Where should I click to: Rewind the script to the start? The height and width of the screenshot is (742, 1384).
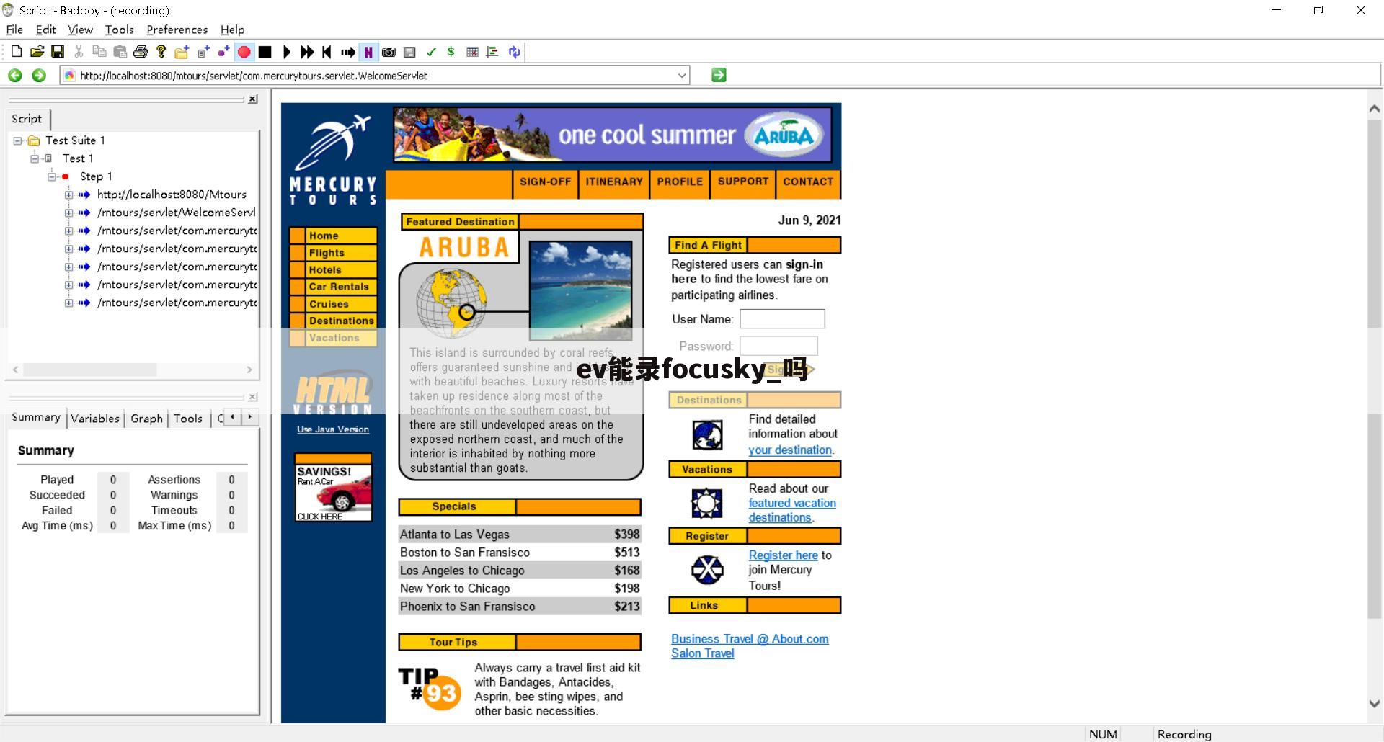click(x=327, y=52)
